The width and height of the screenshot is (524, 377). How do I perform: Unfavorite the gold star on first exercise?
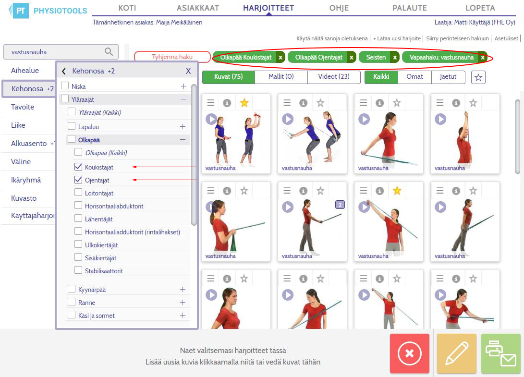[244, 103]
